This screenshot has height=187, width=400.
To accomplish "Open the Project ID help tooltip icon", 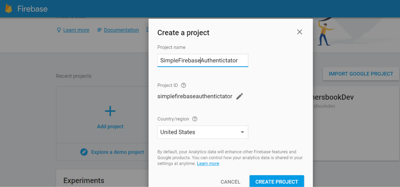I will pyautogui.click(x=183, y=86).
